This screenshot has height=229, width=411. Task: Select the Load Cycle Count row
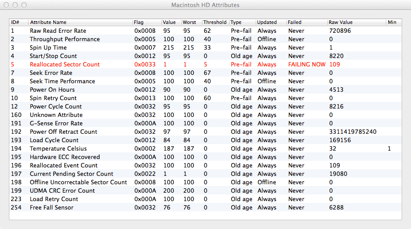[205, 140]
